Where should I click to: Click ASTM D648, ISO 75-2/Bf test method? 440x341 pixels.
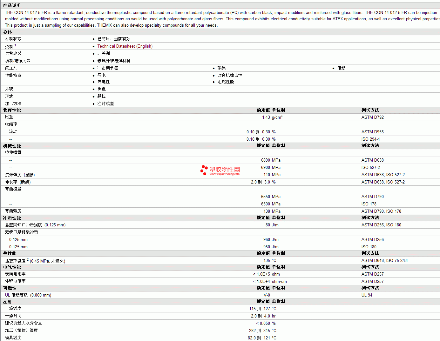tap(385, 261)
